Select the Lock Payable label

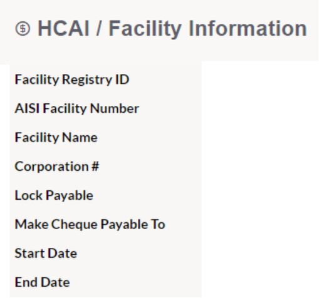tap(54, 195)
